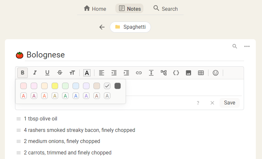Select the checked default highlight swatch
The width and height of the screenshot is (262, 159).
107,86
